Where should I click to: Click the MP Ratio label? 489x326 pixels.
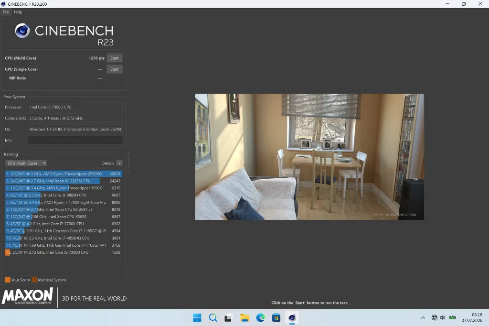[18, 78]
